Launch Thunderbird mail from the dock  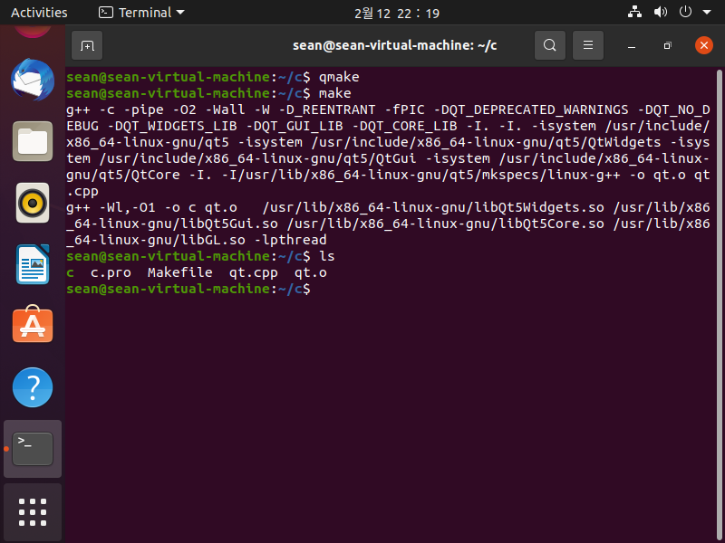coord(33,80)
